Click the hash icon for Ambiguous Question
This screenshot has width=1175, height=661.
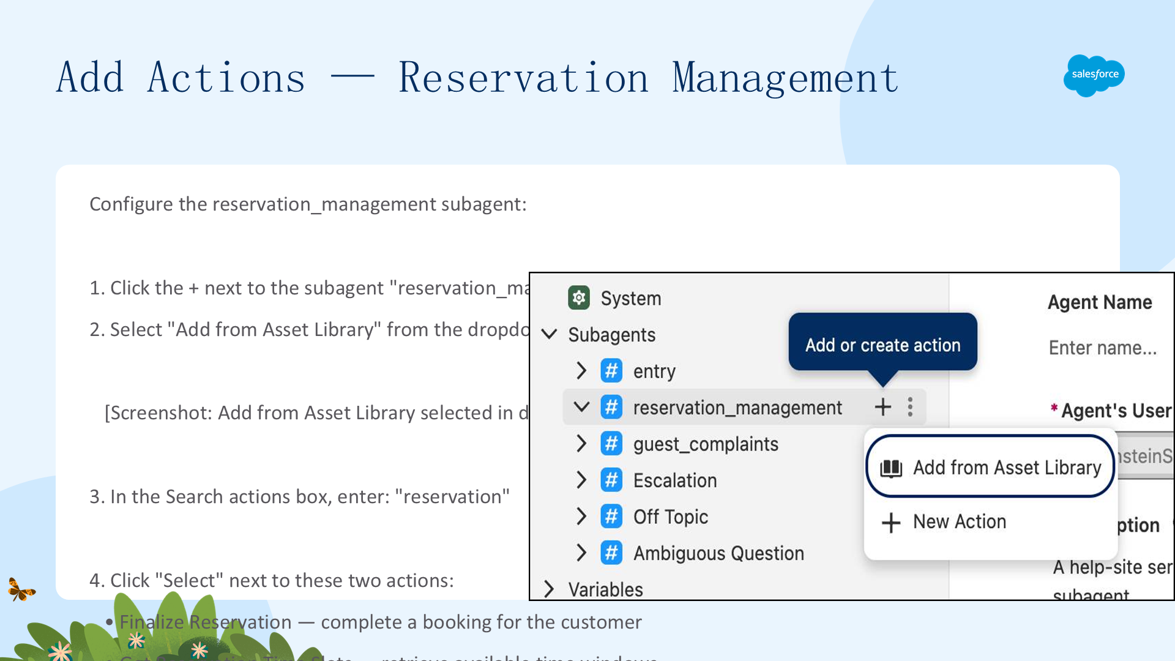[611, 553]
